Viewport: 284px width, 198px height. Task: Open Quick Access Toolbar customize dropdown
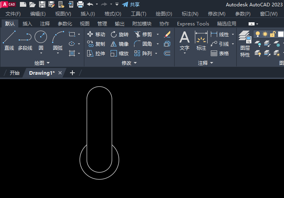(117, 4)
